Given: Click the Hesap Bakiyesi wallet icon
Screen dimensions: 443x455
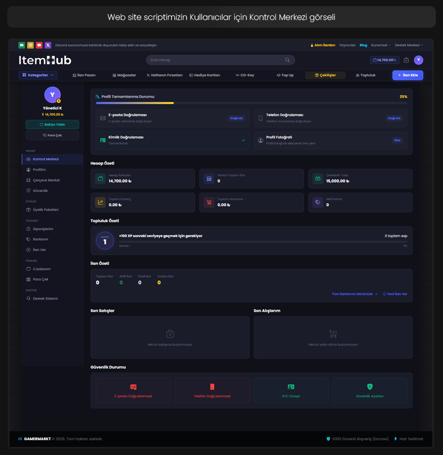Looking at the screenshot, I should pos(100,178).
